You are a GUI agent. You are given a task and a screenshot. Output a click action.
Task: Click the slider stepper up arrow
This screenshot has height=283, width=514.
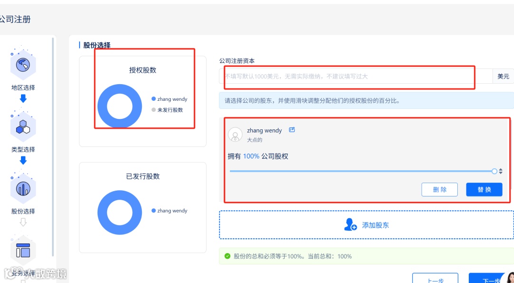click(501, 169)
